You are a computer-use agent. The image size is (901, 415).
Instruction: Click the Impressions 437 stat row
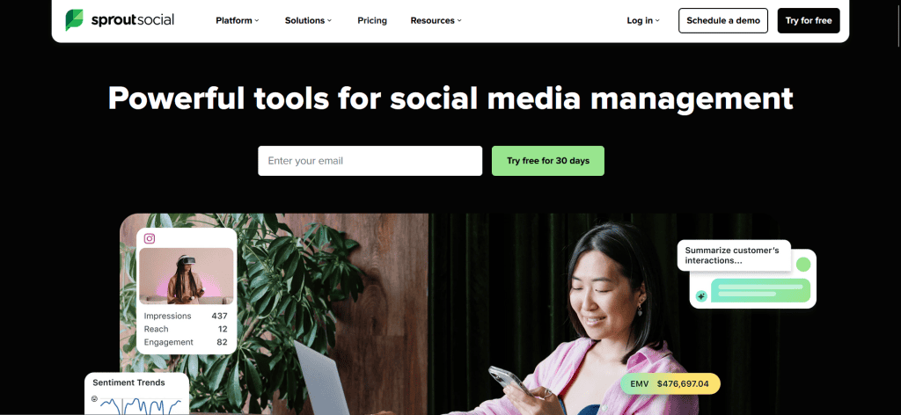[186, 316]
